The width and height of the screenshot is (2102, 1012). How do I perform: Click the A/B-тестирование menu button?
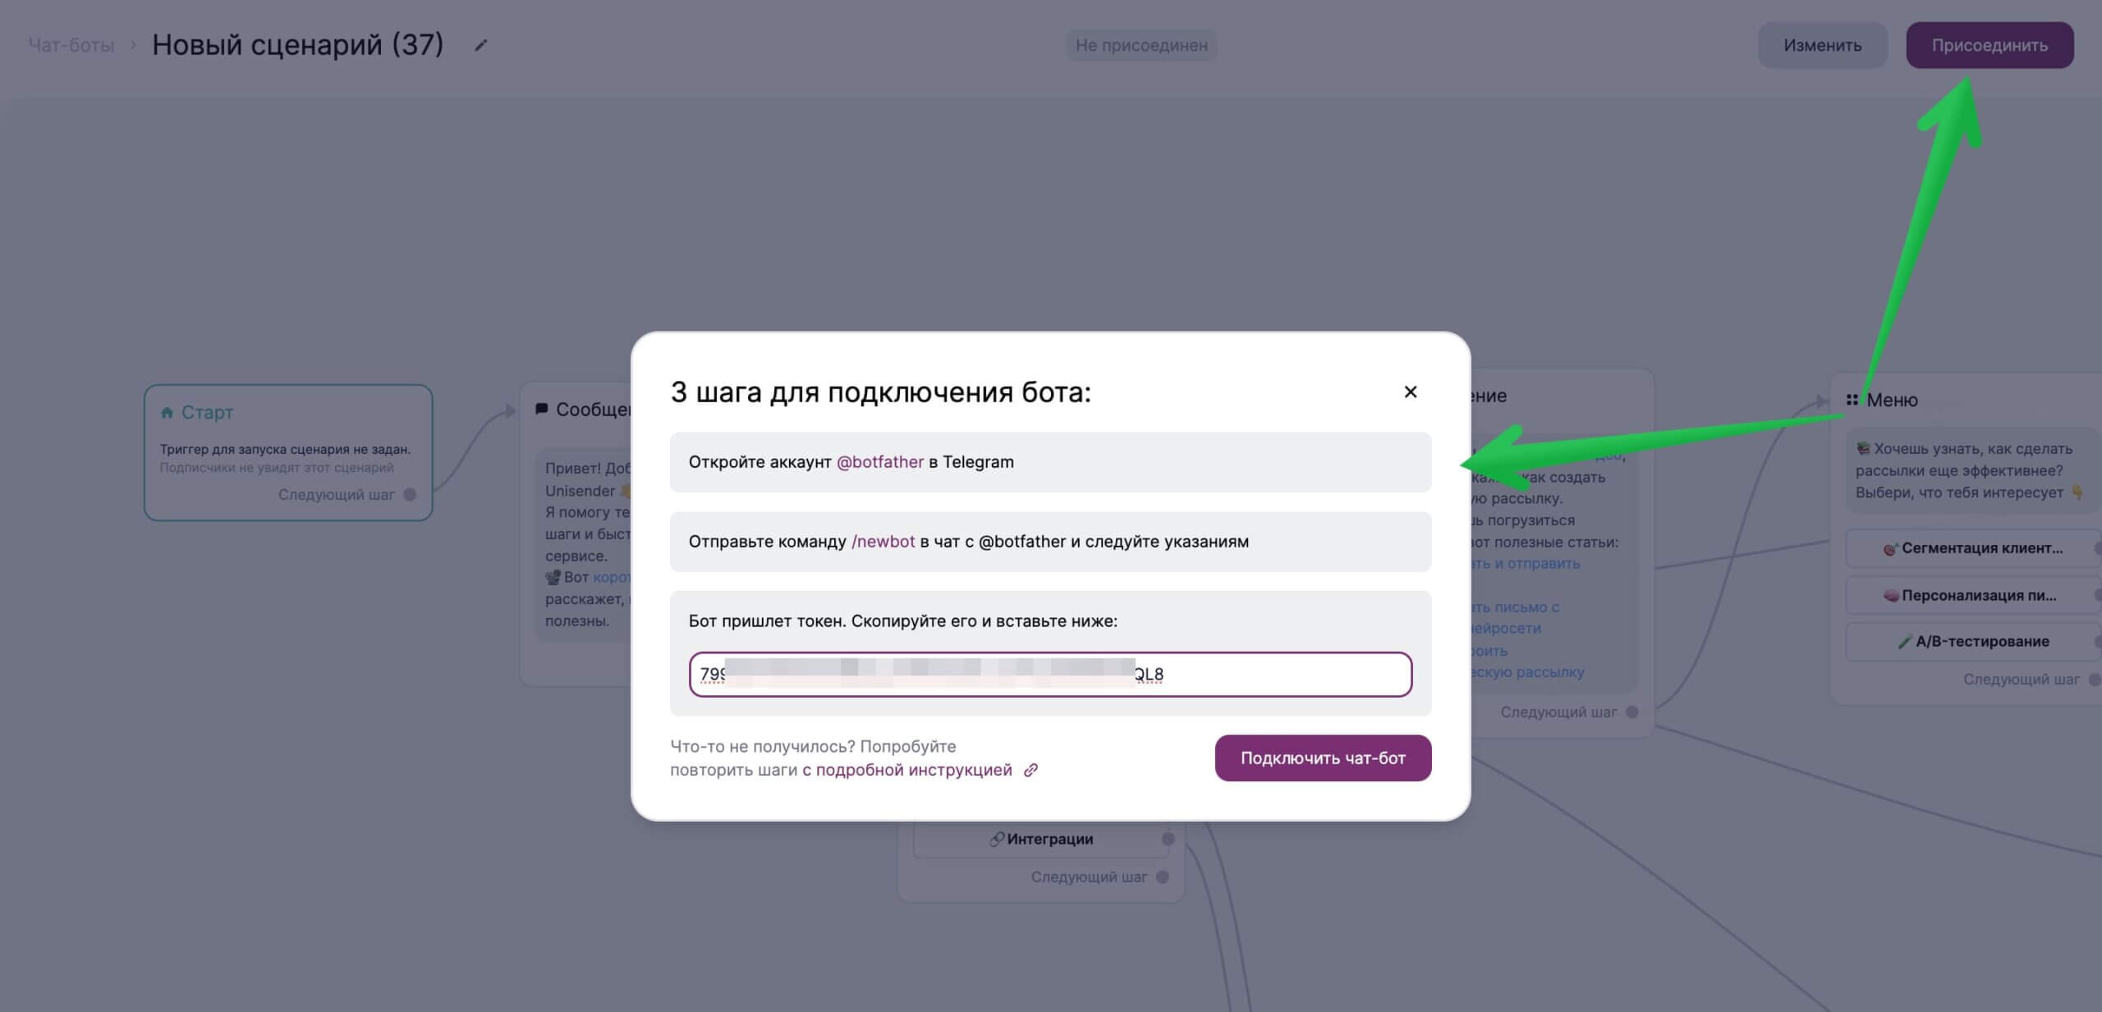[1972, 642]
